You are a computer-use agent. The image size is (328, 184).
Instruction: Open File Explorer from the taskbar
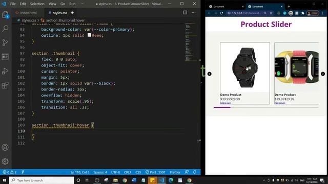[x=115, y=180]
